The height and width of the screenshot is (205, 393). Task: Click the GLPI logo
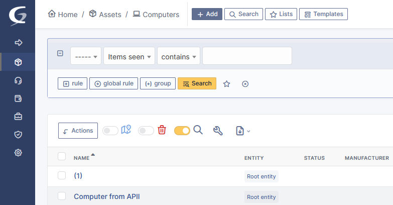pyautogui.click(x=18, y=16)
